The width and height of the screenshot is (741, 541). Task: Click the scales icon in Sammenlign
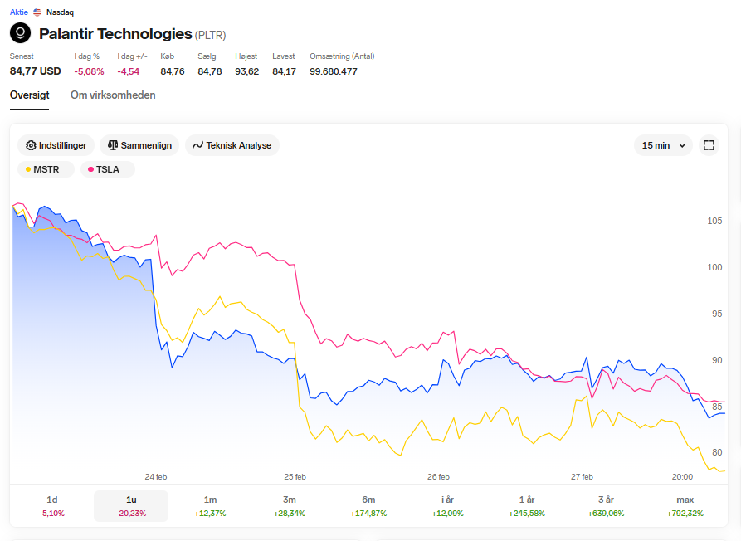[x=113, y=145]
